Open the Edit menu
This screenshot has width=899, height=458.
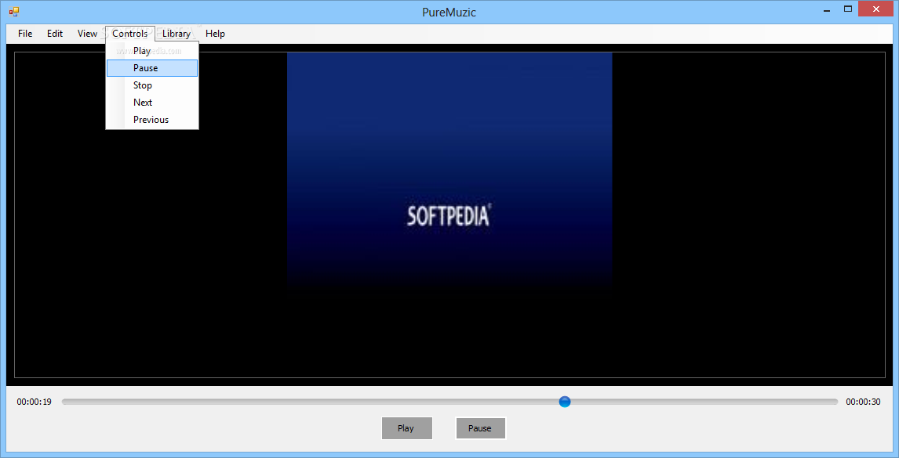[x=55, y=33]
